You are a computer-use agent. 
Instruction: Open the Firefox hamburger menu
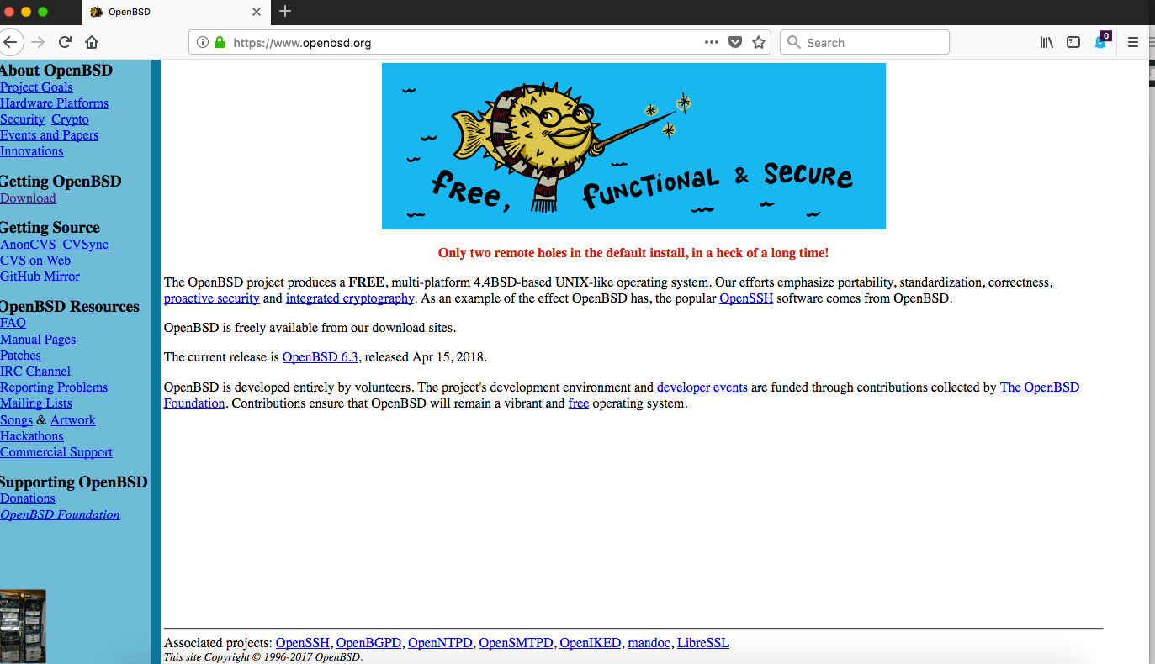(x=1133, y=42)
